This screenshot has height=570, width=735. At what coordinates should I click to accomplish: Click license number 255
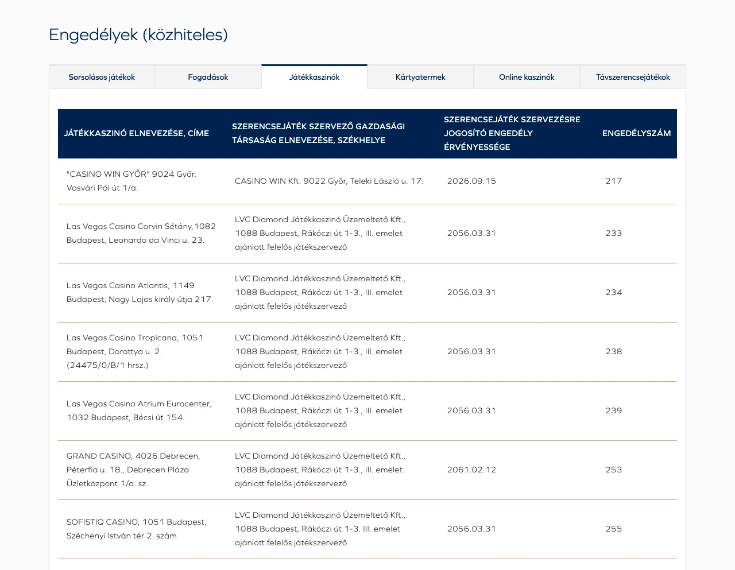tap(614, 529)
